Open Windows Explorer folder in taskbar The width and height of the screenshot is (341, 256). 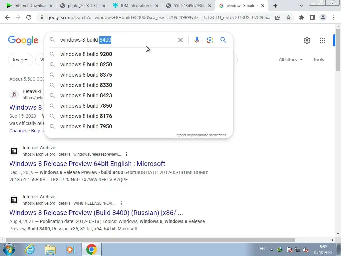pos(50,250)
